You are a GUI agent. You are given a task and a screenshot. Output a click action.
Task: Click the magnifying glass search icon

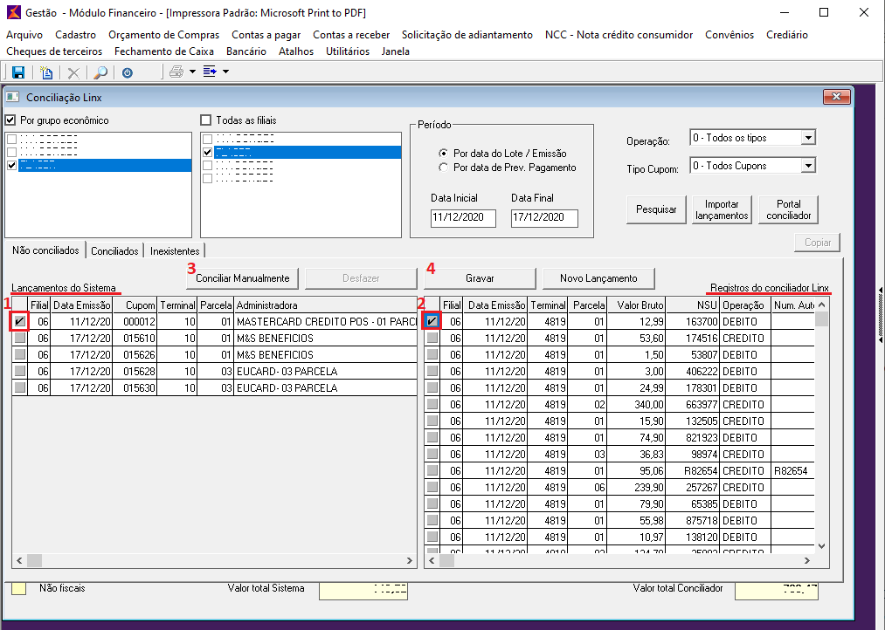click(100, 72)
